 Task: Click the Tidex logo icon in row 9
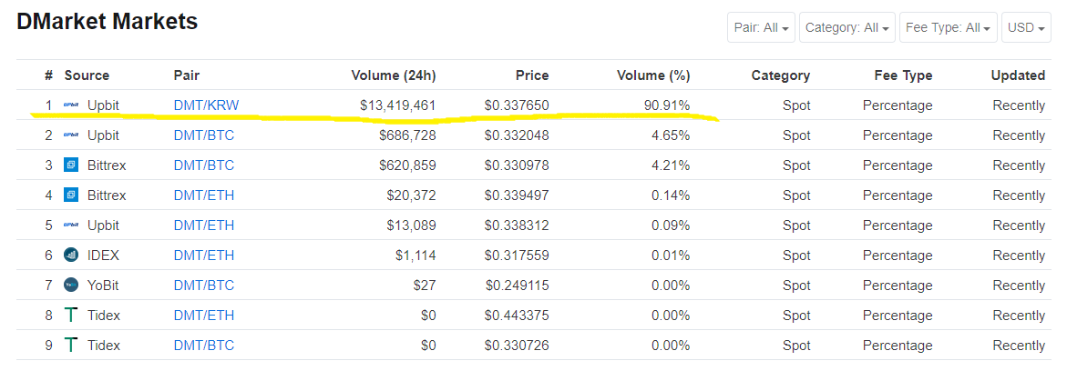(71, 345)
